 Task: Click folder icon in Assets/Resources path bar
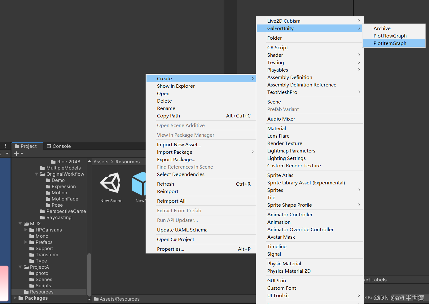[96, 299]
